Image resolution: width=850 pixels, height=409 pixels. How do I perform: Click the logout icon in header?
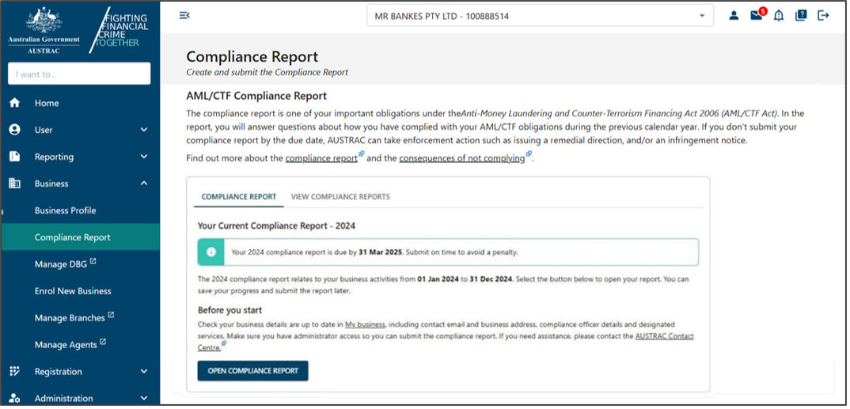coord(823,16)
